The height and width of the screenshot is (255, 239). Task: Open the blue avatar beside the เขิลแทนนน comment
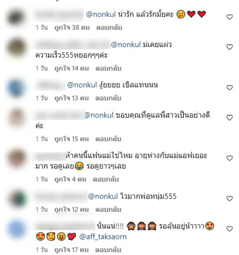click(x=16, y=88)
